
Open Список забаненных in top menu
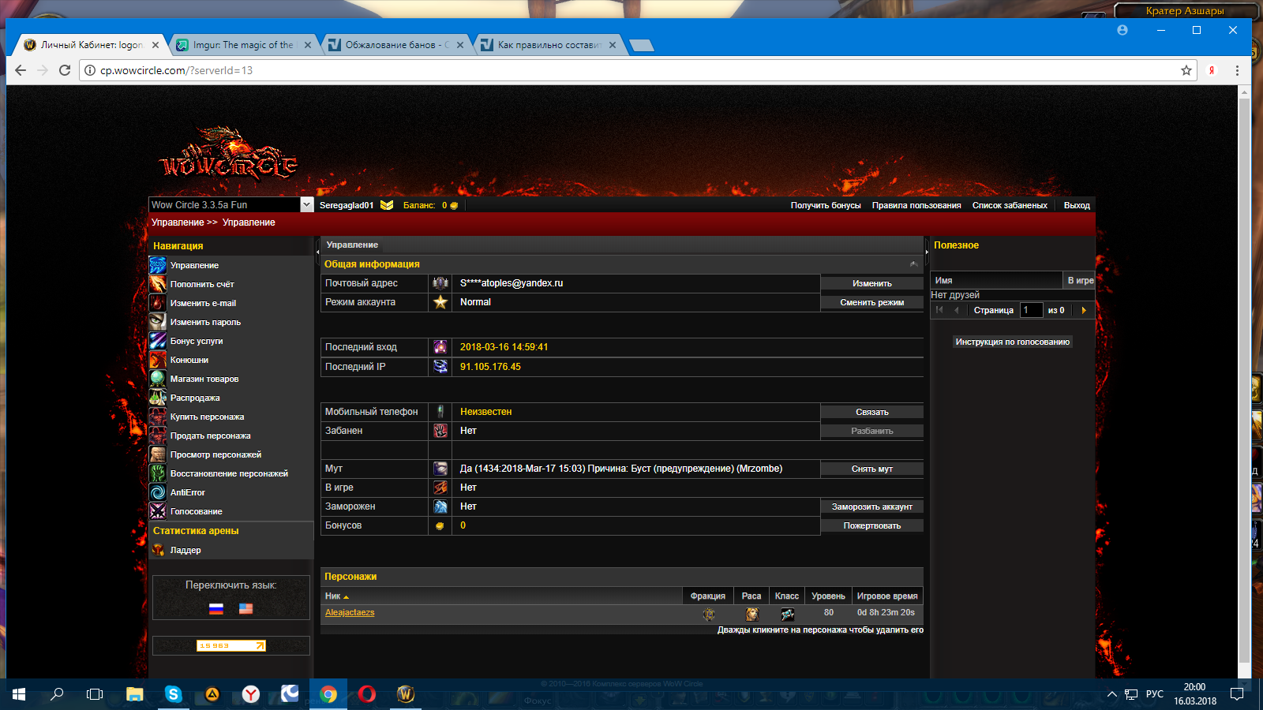(1009, 205)
